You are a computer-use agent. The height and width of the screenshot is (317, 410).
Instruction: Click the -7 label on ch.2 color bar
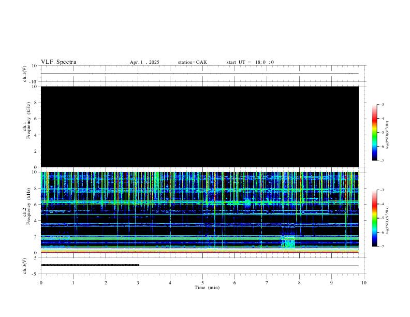(x=382, y=247)
